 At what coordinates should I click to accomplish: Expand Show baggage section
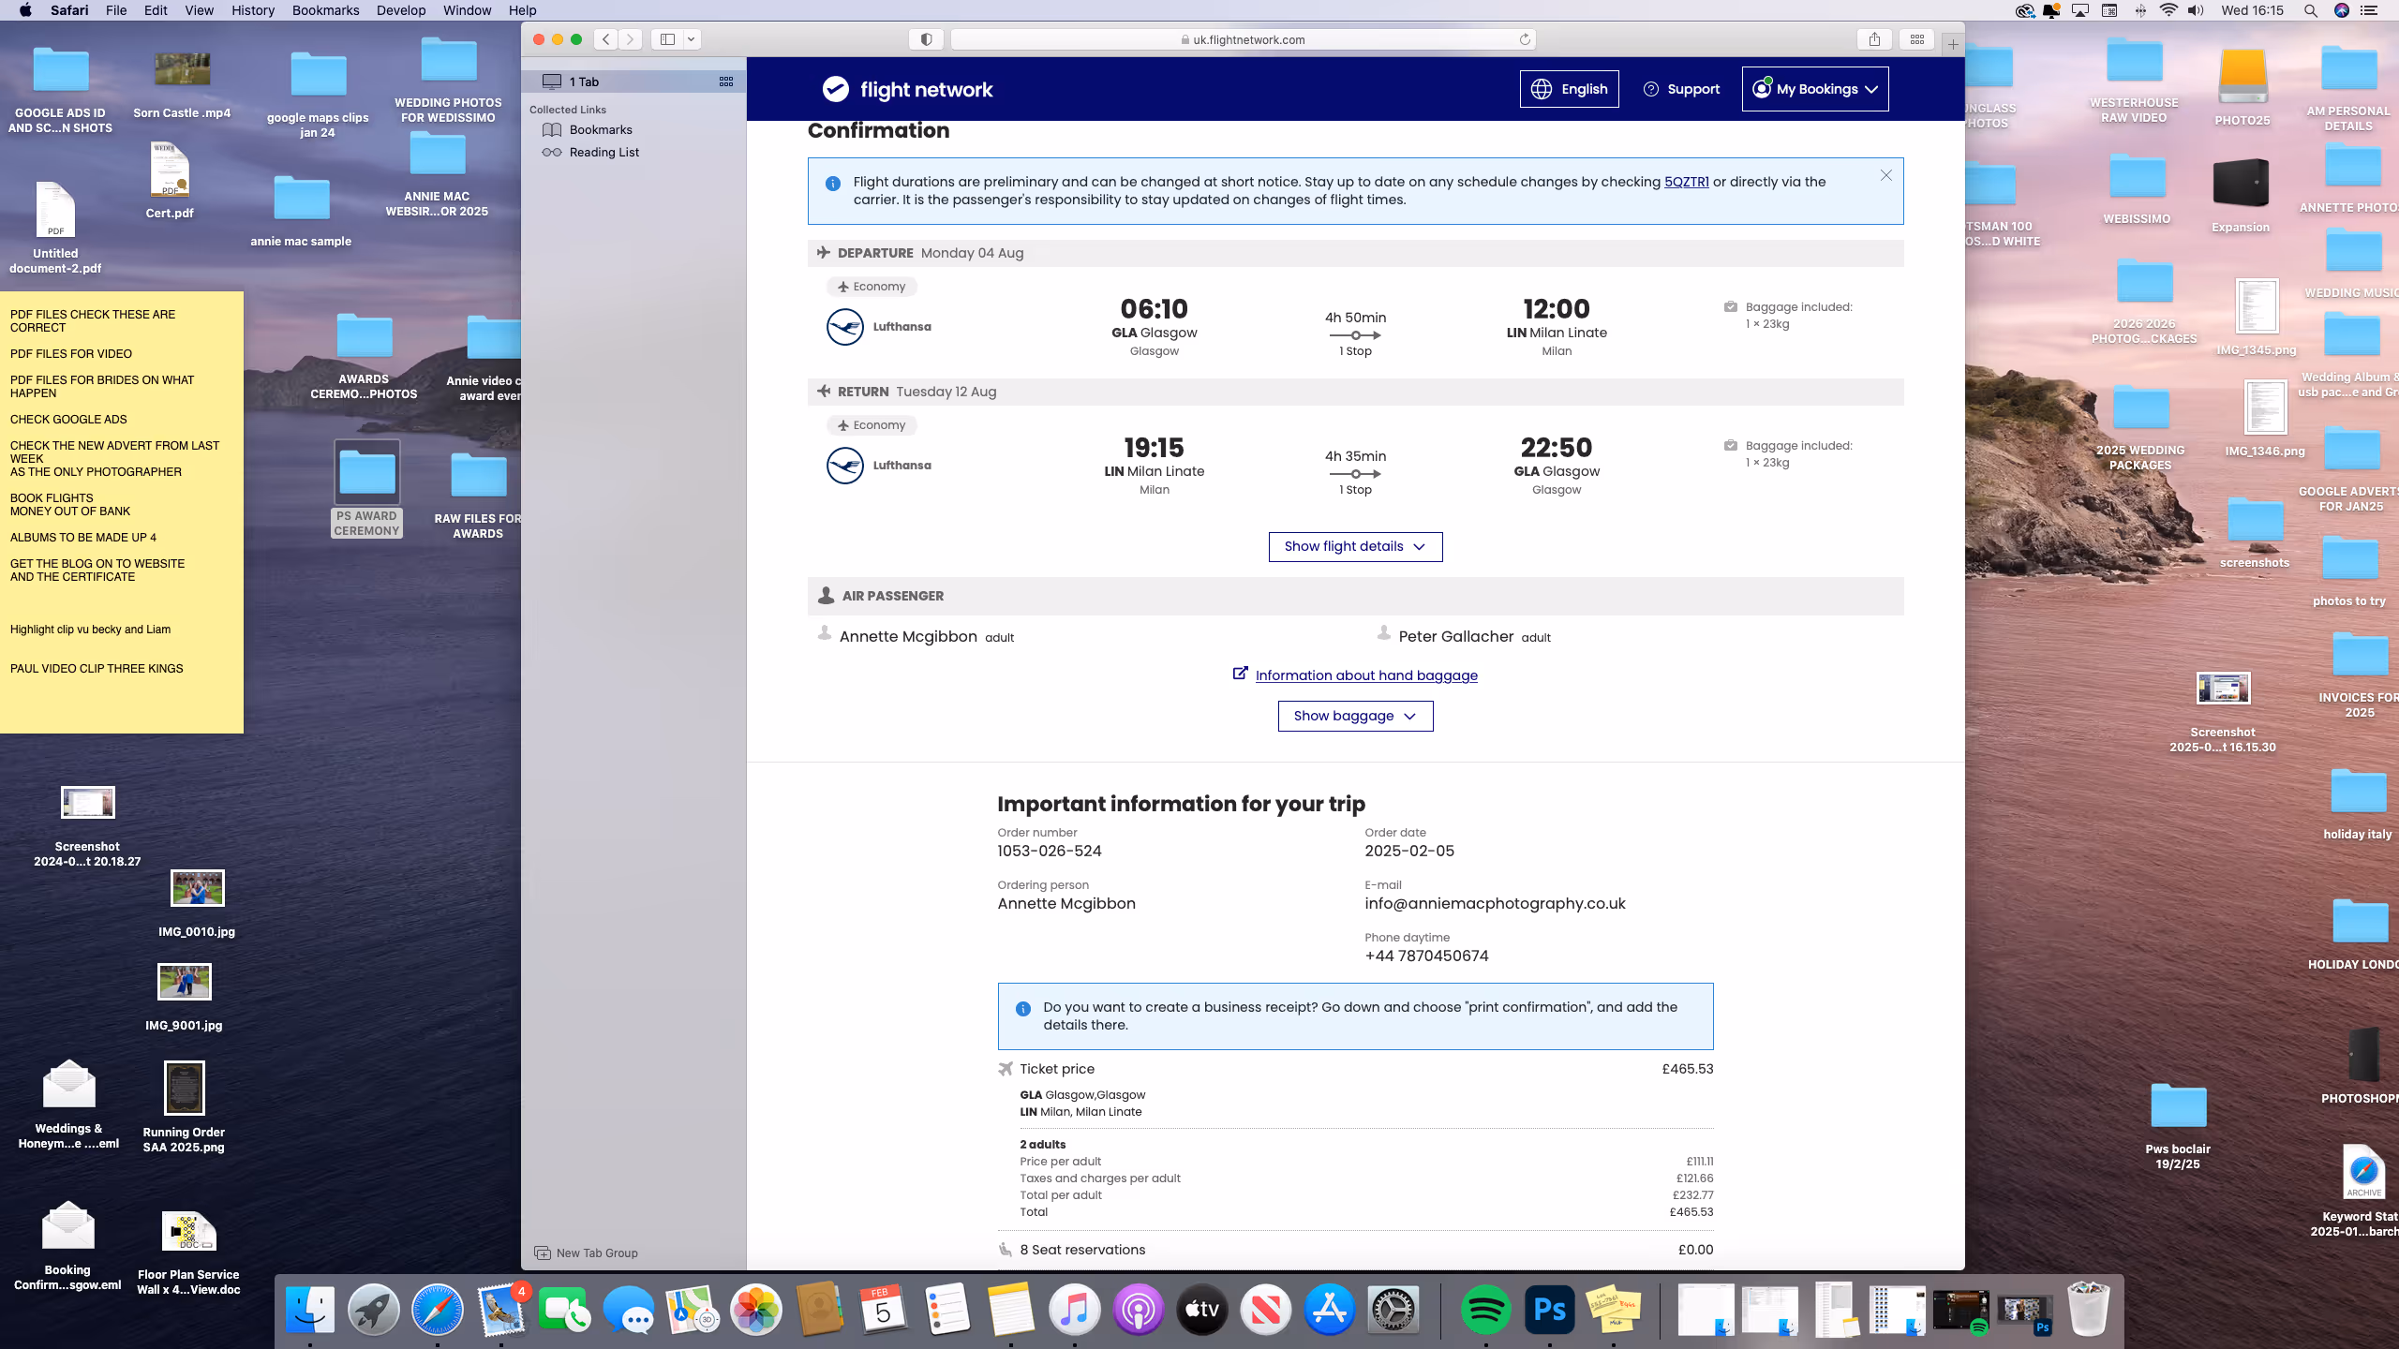pyautogui.click(x=1355, y=717)
